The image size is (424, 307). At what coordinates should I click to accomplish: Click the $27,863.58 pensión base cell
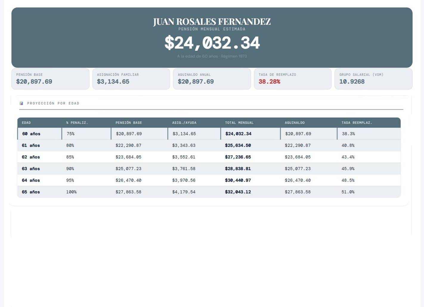(129, 192)
